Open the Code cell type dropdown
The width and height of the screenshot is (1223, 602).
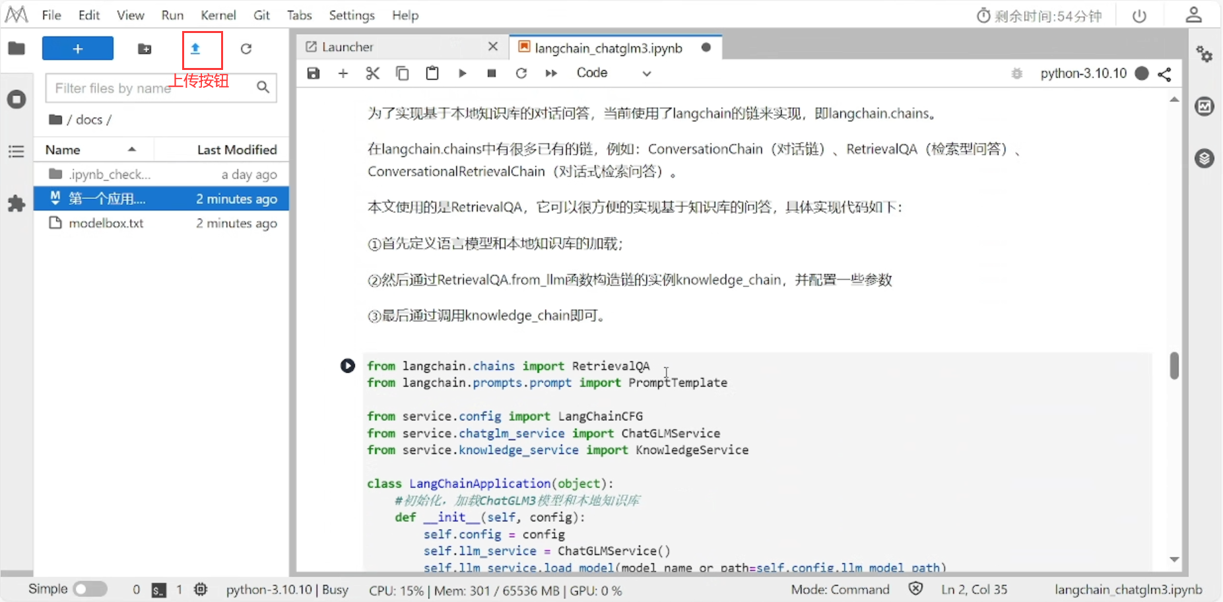614,73
